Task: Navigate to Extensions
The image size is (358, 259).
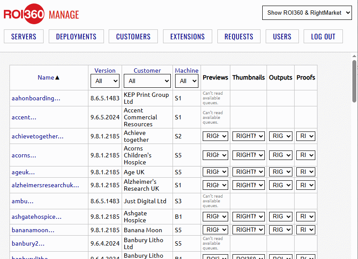Action: [188, 37]
